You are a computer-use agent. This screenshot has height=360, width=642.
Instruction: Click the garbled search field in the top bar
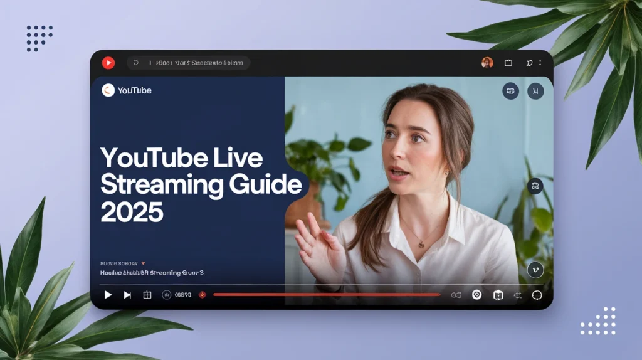pyautogui.click(x=188, y=63)
